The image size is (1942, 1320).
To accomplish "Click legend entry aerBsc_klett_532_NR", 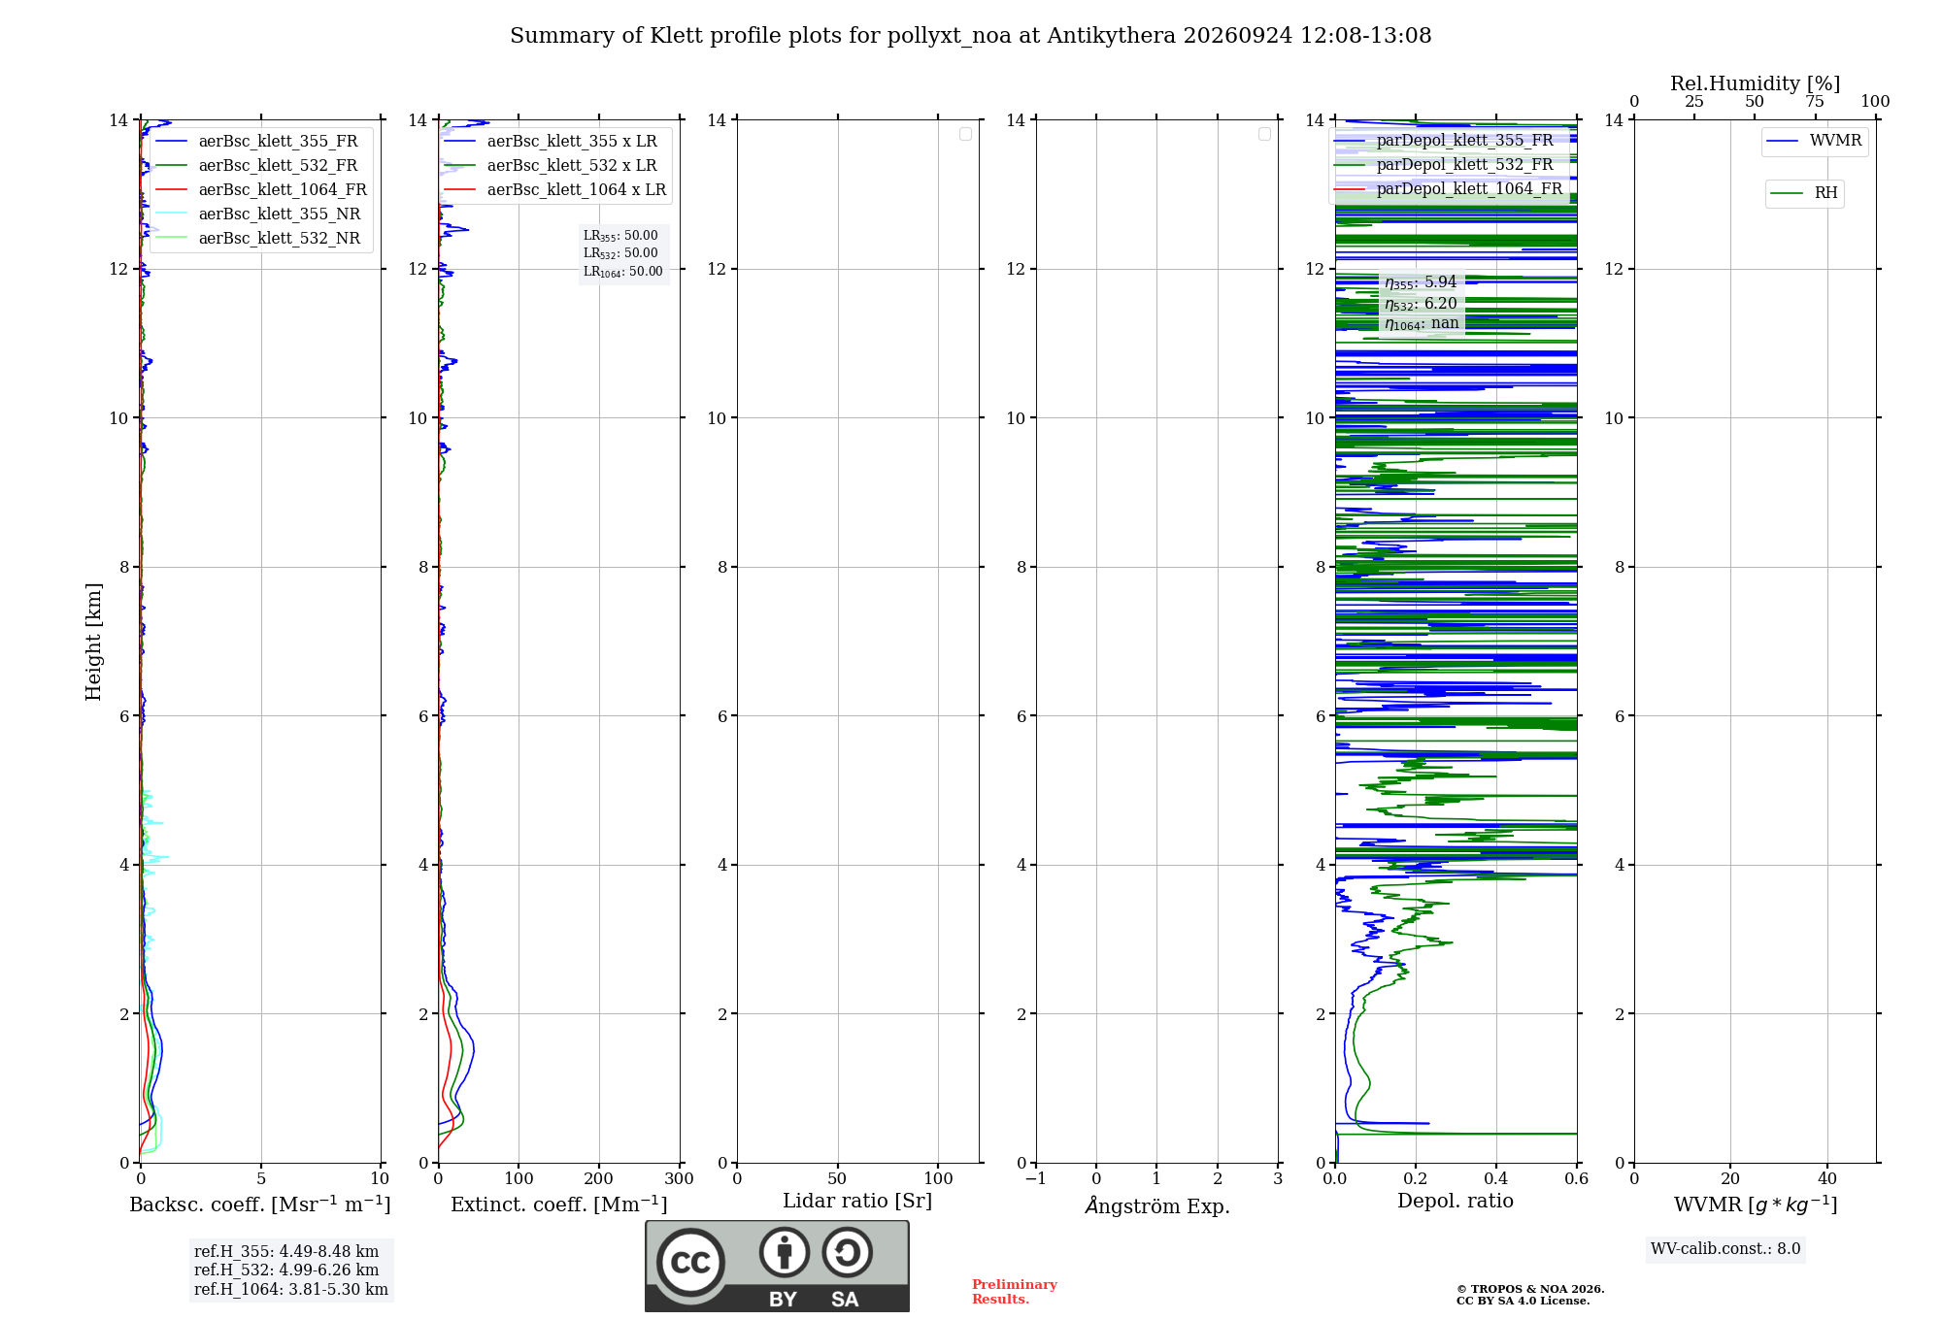I will (280, 239).
